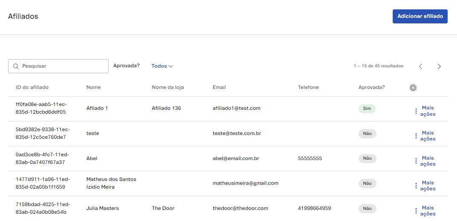This screenshot has height=221, width=457.
Task: Go to previous results page arrow
Action: click(420, 66)
